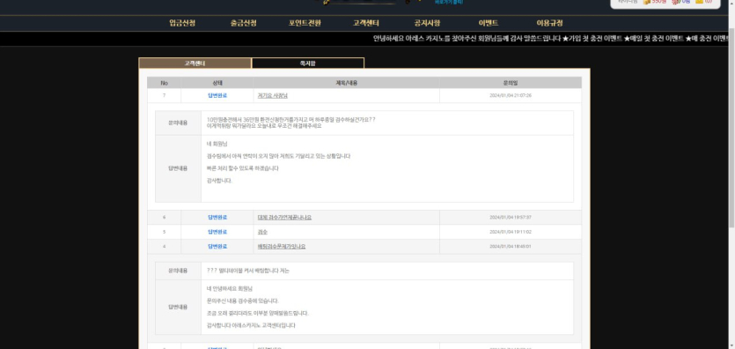
Task: Select the 고객센터 tab above table
Action: [x=195, y=63]
